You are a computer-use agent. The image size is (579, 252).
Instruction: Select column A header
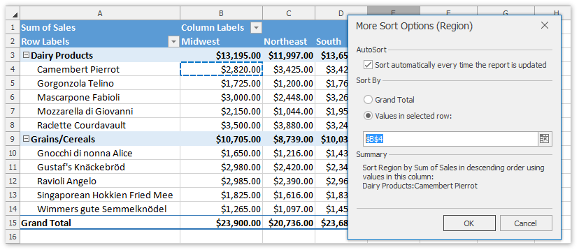pos(100,14)
